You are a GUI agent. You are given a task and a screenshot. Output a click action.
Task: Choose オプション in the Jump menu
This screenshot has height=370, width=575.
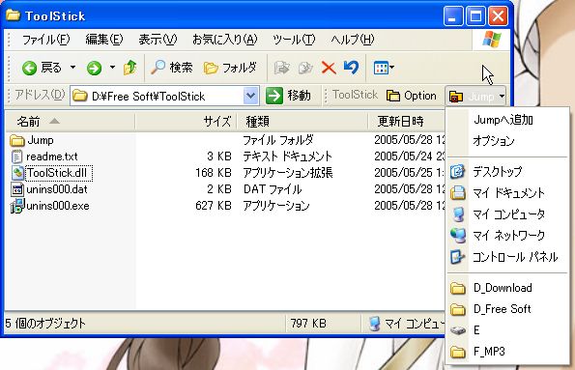508,140
